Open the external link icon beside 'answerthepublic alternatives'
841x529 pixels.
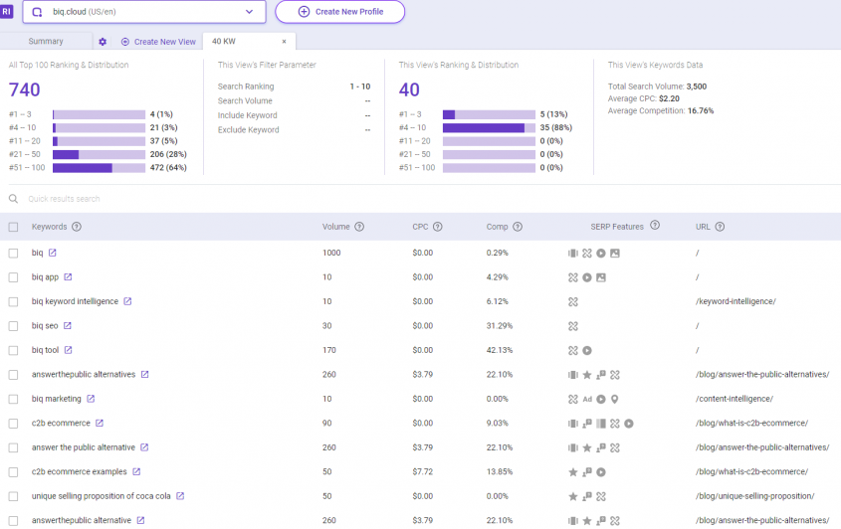(145, 374)
